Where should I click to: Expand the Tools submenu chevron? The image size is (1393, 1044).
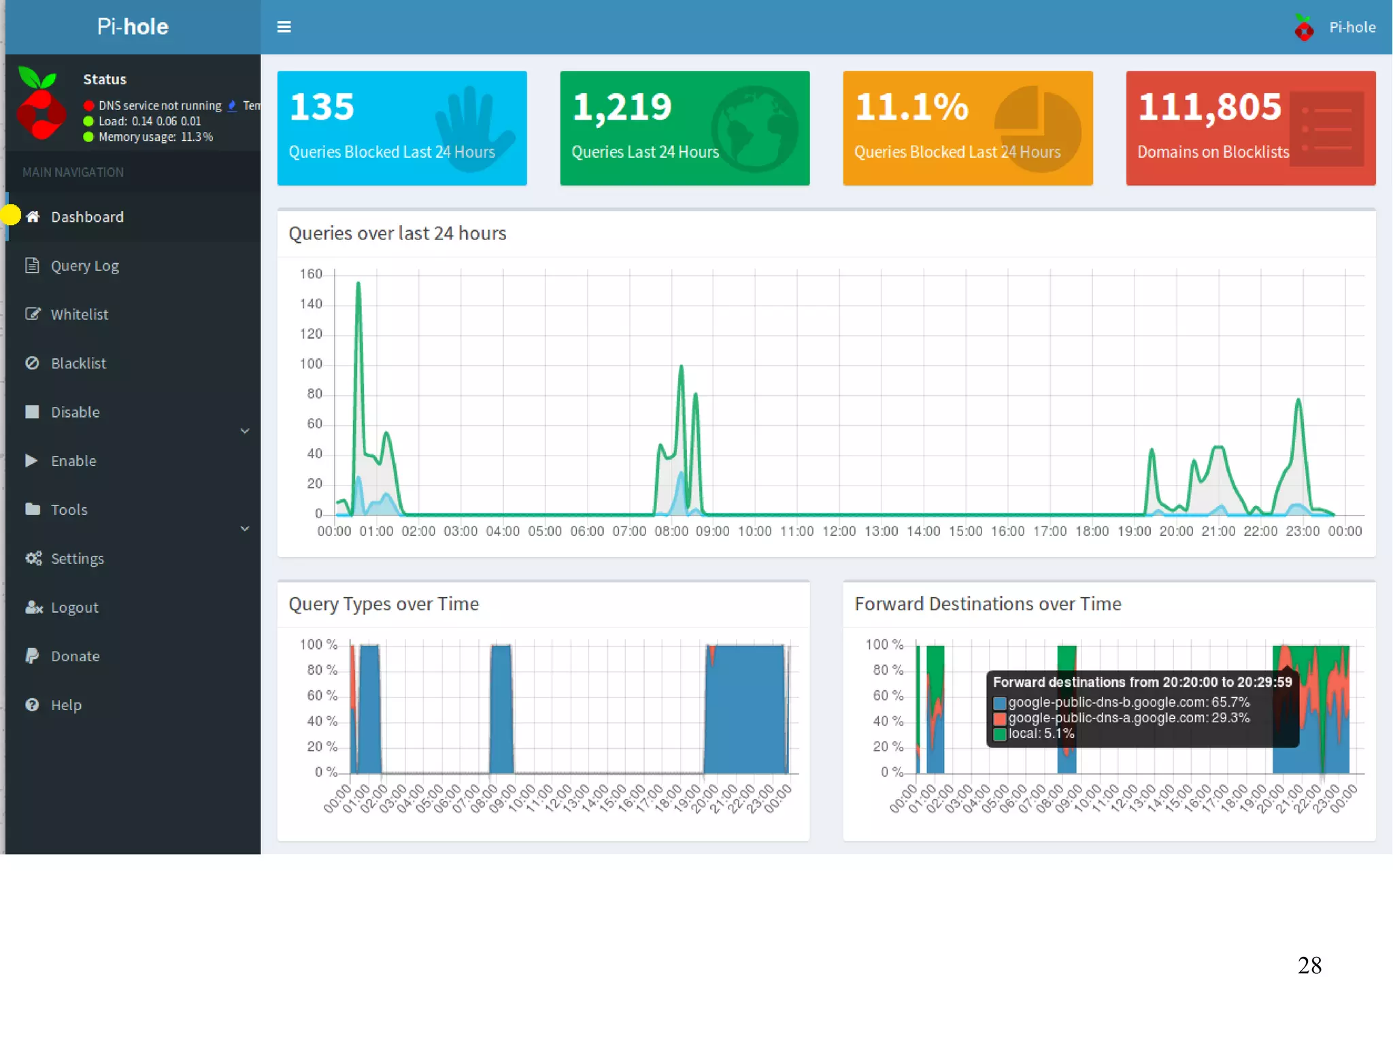(x=245, y=528)
